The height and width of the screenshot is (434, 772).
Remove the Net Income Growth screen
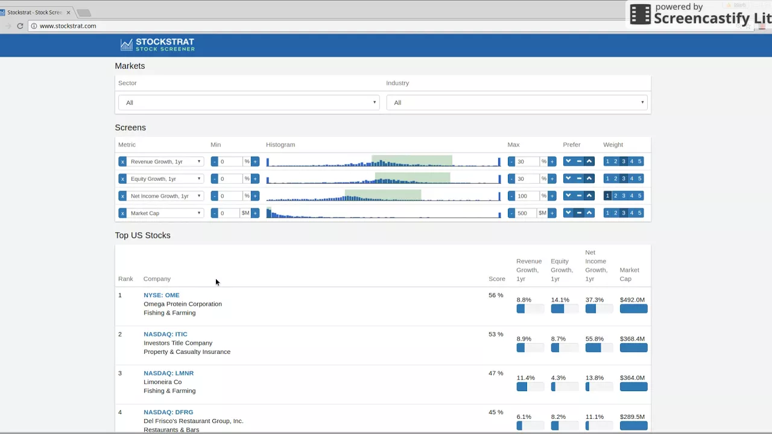coord(122,196)
